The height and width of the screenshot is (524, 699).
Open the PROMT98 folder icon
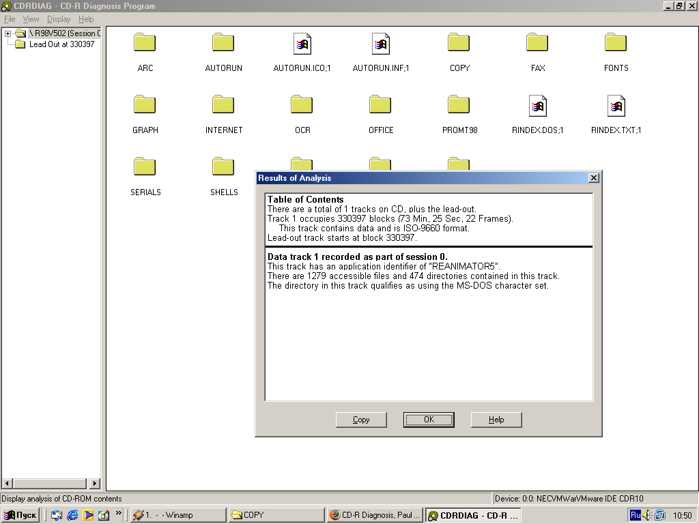point(459,105)
